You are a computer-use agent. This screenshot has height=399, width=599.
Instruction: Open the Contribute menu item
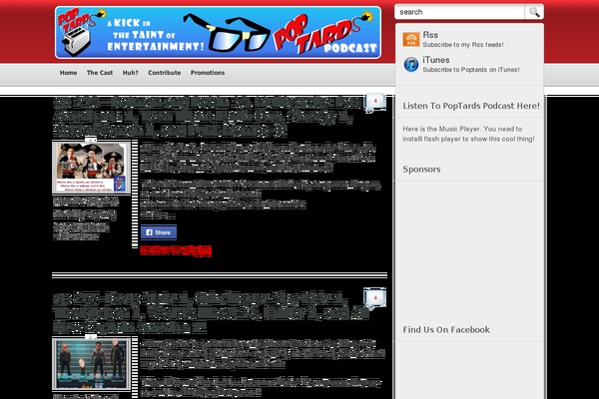tap(165, 73)
